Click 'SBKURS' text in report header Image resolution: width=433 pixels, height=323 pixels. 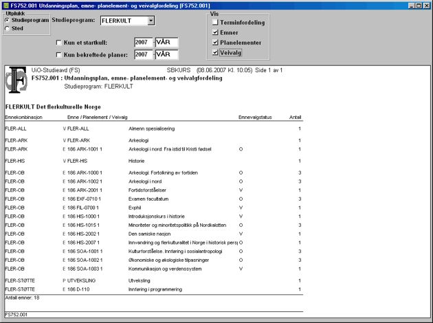(179, 70)
